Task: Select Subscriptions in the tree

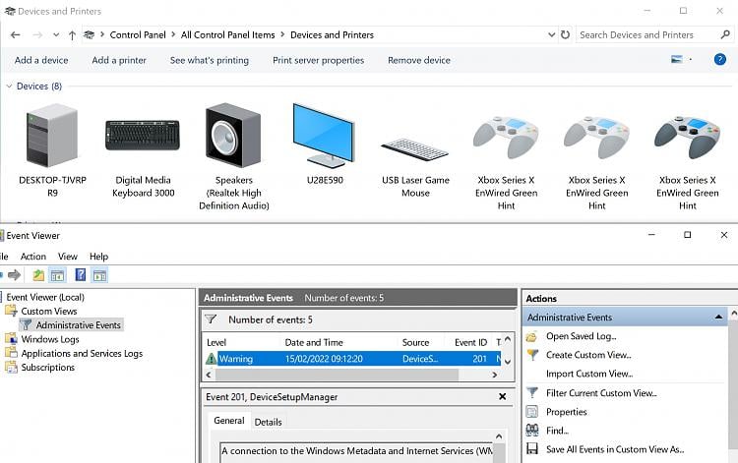Action: [47, 368]
